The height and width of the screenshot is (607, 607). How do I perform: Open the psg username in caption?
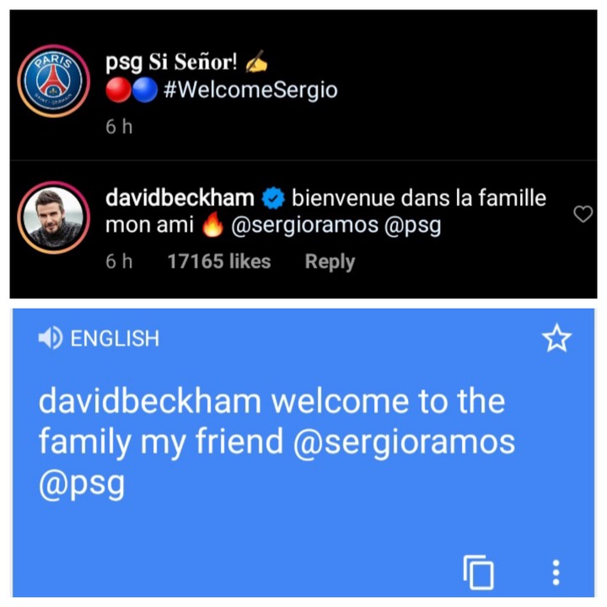[124, 62]
